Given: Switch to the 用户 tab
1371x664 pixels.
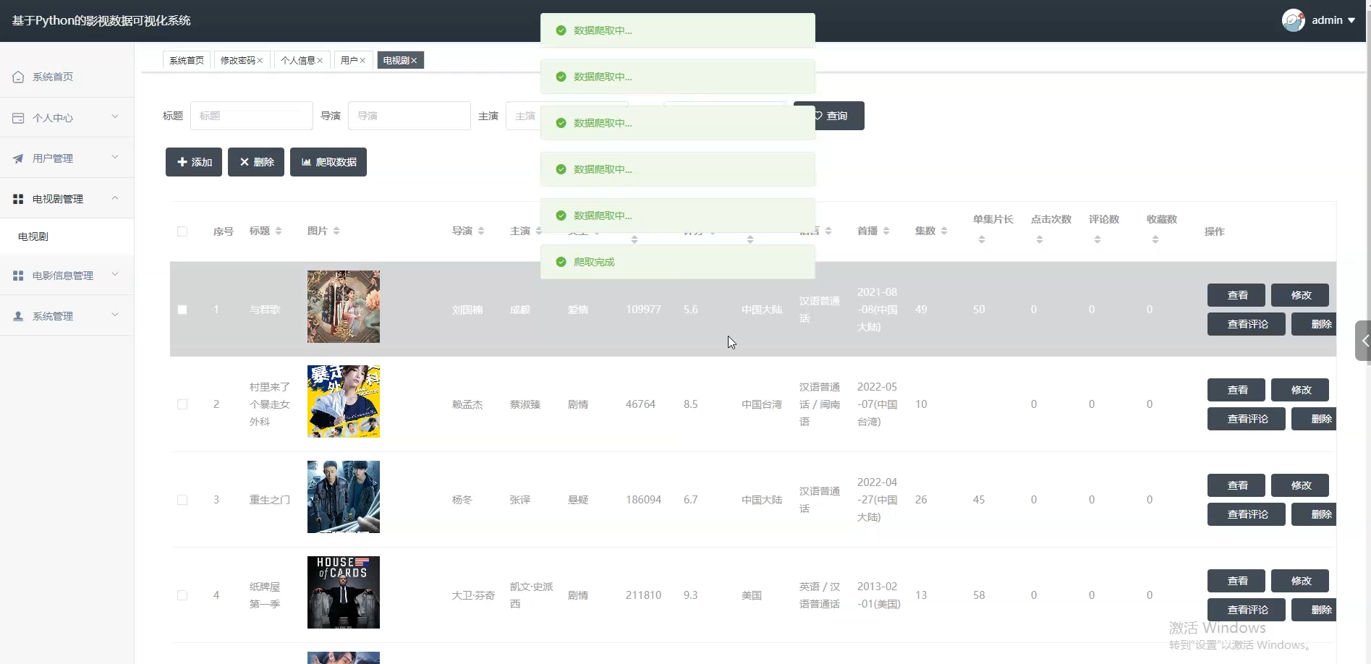Looking at the screenshot, I should pyautogui.click(x=349, y=61).
